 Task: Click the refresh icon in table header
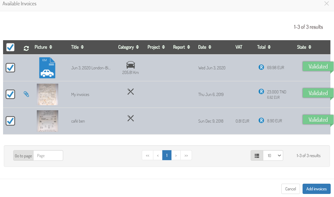[26, 48]
